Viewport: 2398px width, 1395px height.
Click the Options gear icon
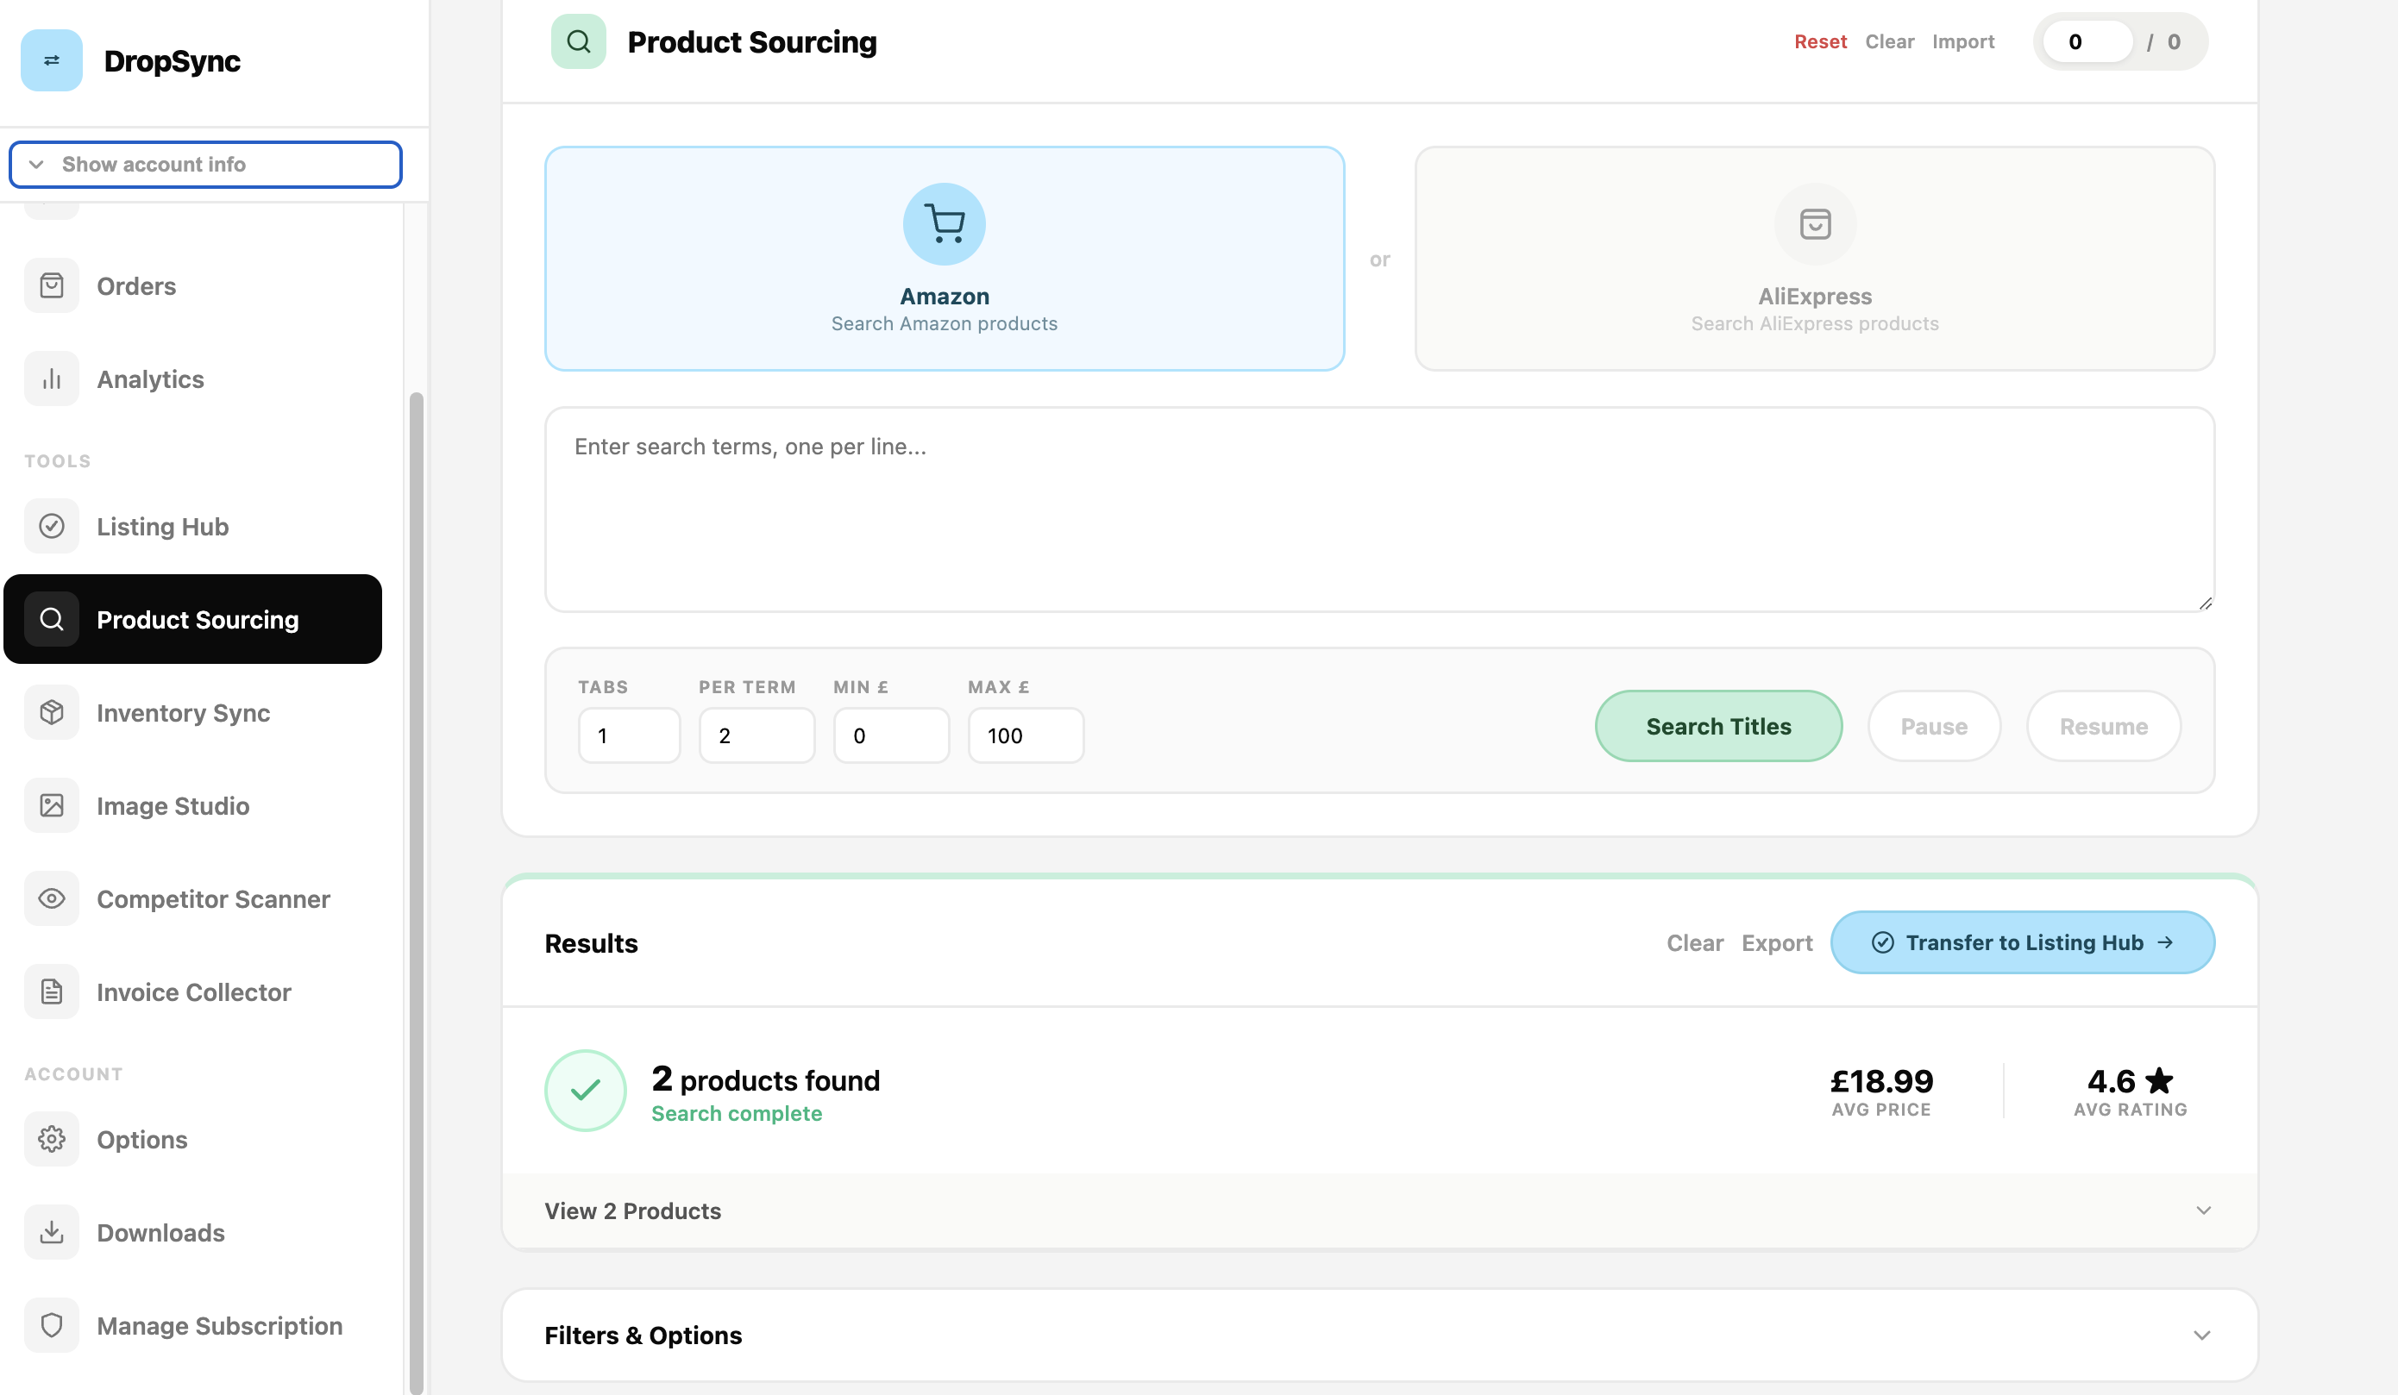point(52,1139)
